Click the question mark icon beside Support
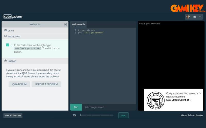This screenshot has height=128, width=206. (x=5, y=61)
